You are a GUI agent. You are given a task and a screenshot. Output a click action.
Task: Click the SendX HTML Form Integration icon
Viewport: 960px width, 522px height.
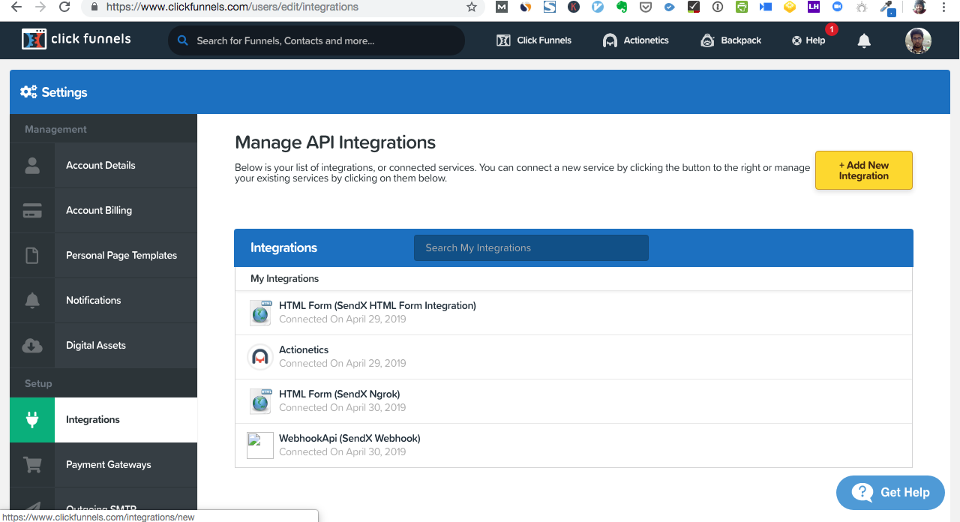click(260, 313)
